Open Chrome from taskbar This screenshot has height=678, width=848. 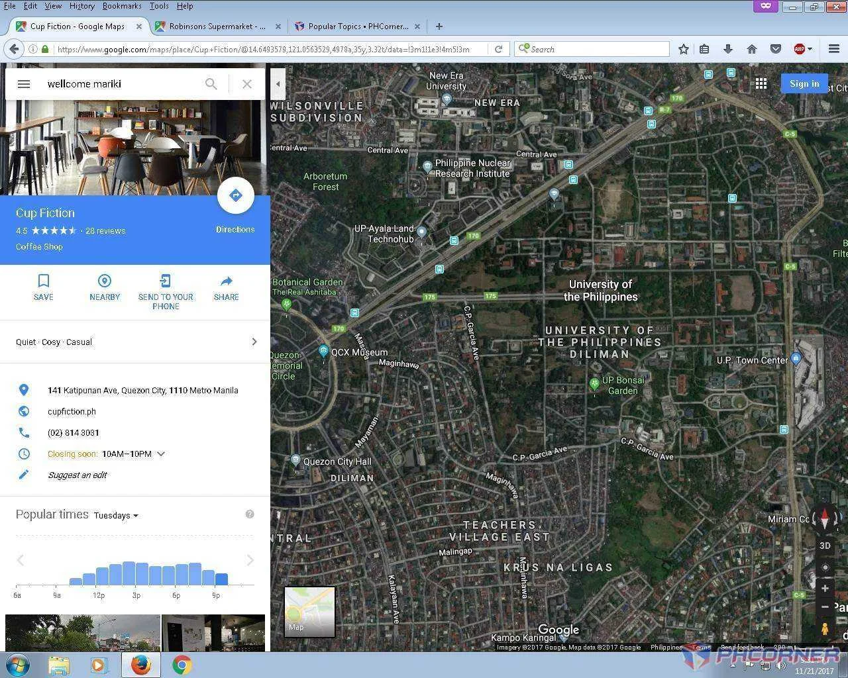coord(182,665)
